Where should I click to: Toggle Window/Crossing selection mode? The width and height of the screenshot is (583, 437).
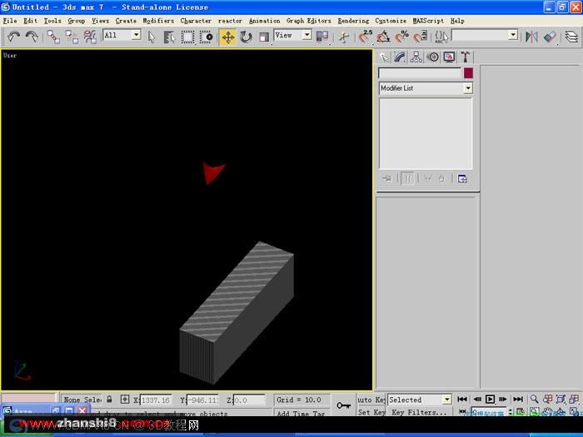point(206,37)
